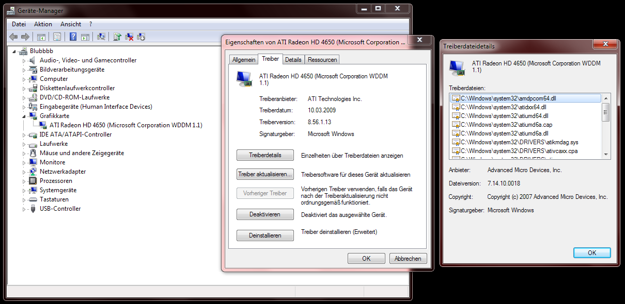The height and width of the screenshot is (304, 625).
Task: Uninstall device icon with red X
Action: [x=129, y=37]
